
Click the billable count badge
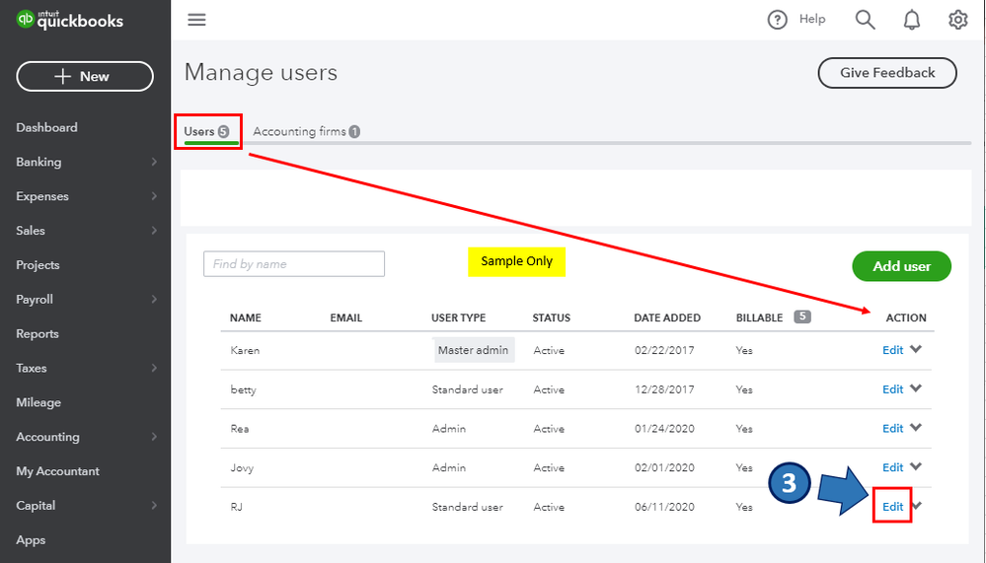pos(802,317)
